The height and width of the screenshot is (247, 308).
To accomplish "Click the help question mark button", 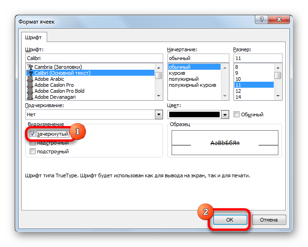I will click(262, 19).
